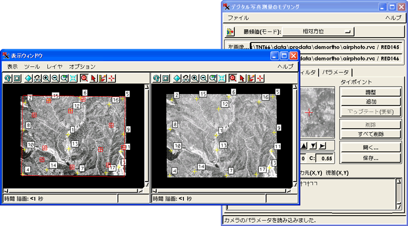Click tie point thumbnail preview with red cross

click(x=314, y=112)
